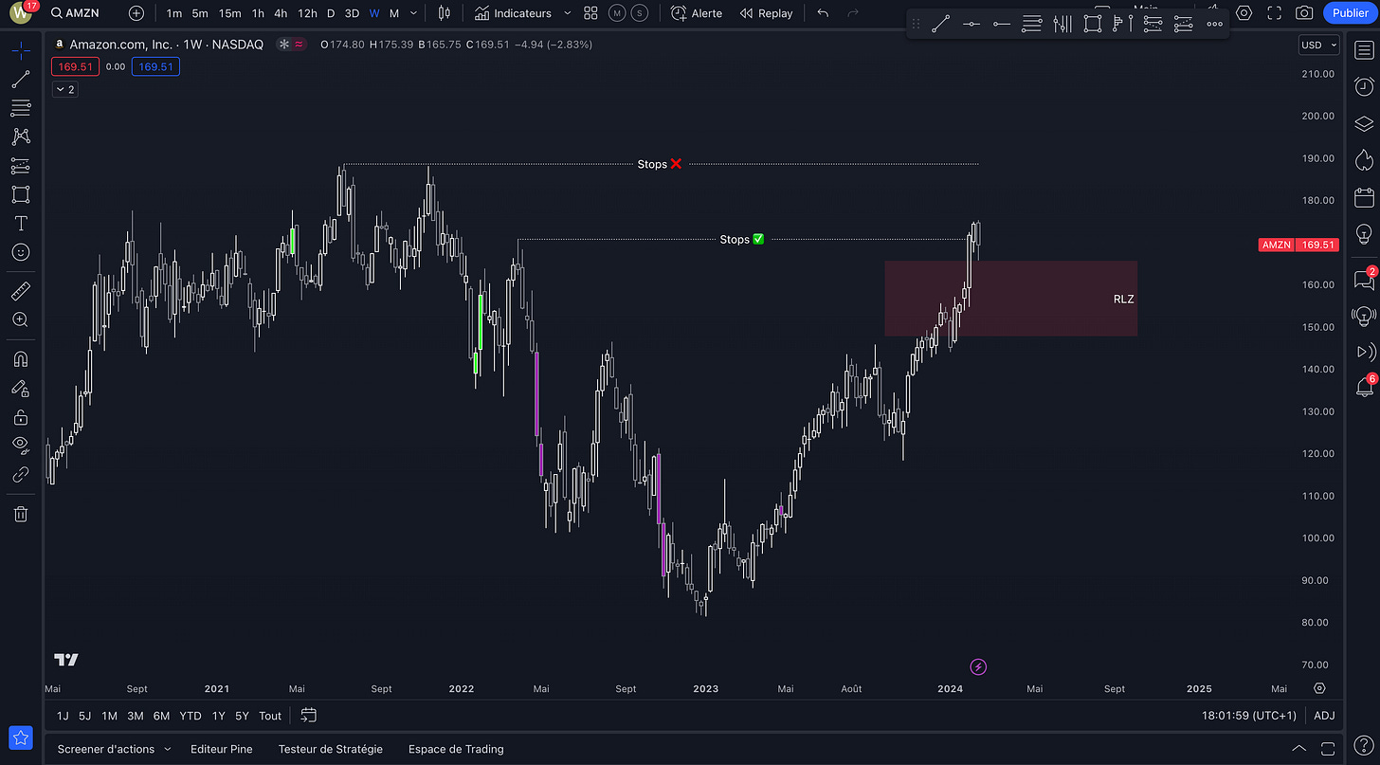Open AMZN symbol search
The width and height of the screenshot is (1380, 765).
(x=75, y=13)
